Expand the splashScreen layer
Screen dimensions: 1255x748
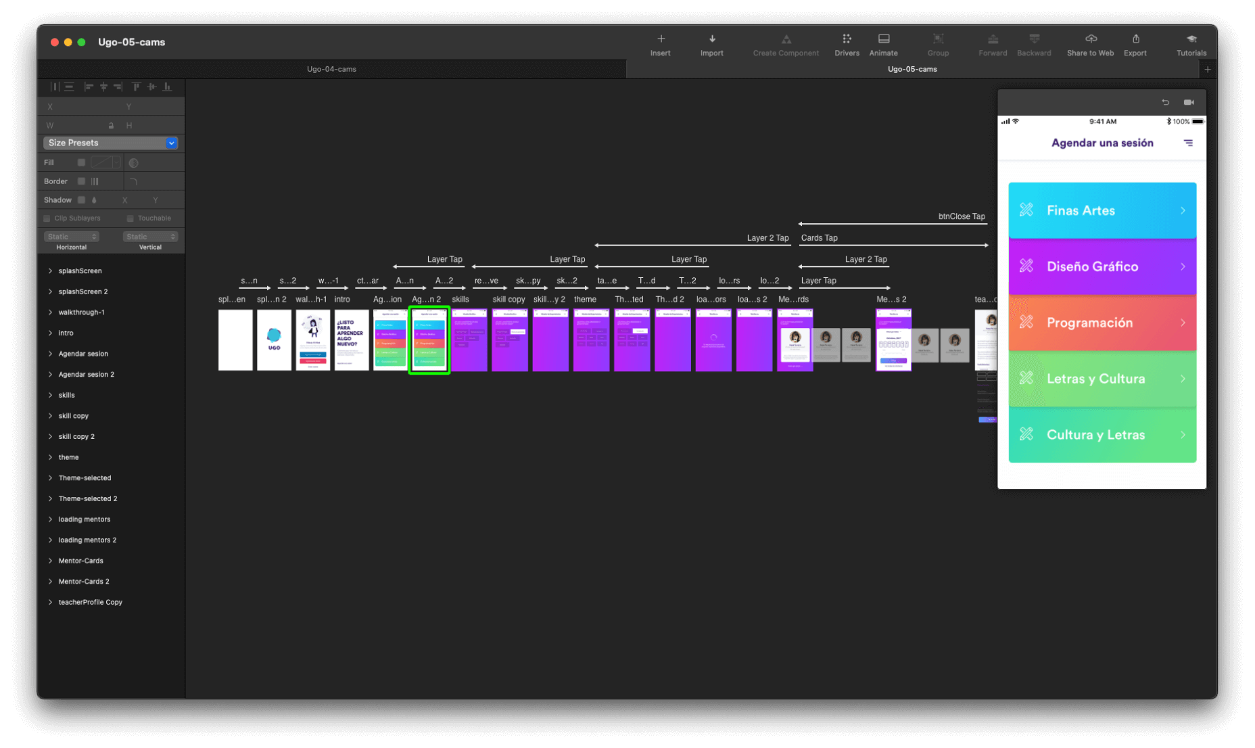pyautogui.click(x=50, y=271)
